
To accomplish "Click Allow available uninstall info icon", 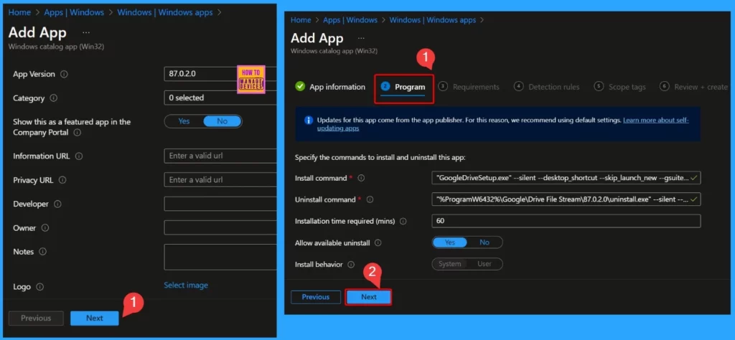I will pyautogui.click(x=378, y=243).
